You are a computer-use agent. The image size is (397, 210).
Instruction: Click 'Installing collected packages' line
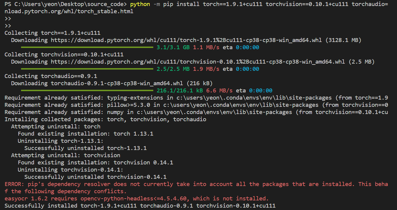(105, 119)
